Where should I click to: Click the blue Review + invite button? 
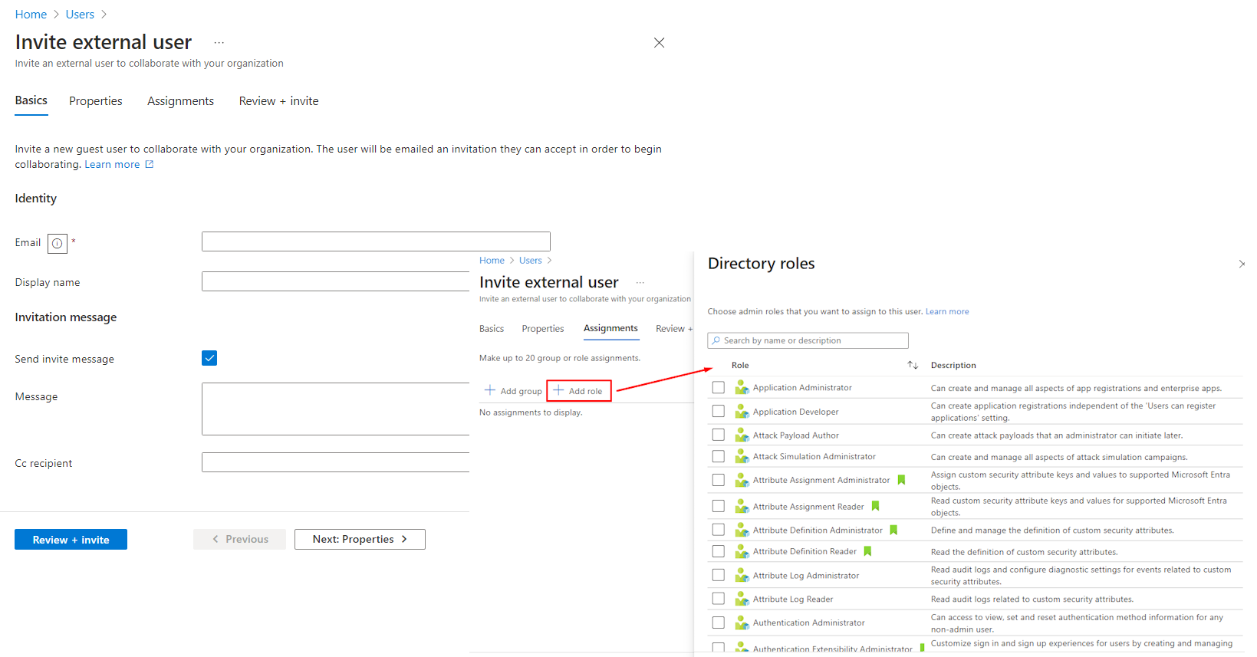click(x=71, y=540)
